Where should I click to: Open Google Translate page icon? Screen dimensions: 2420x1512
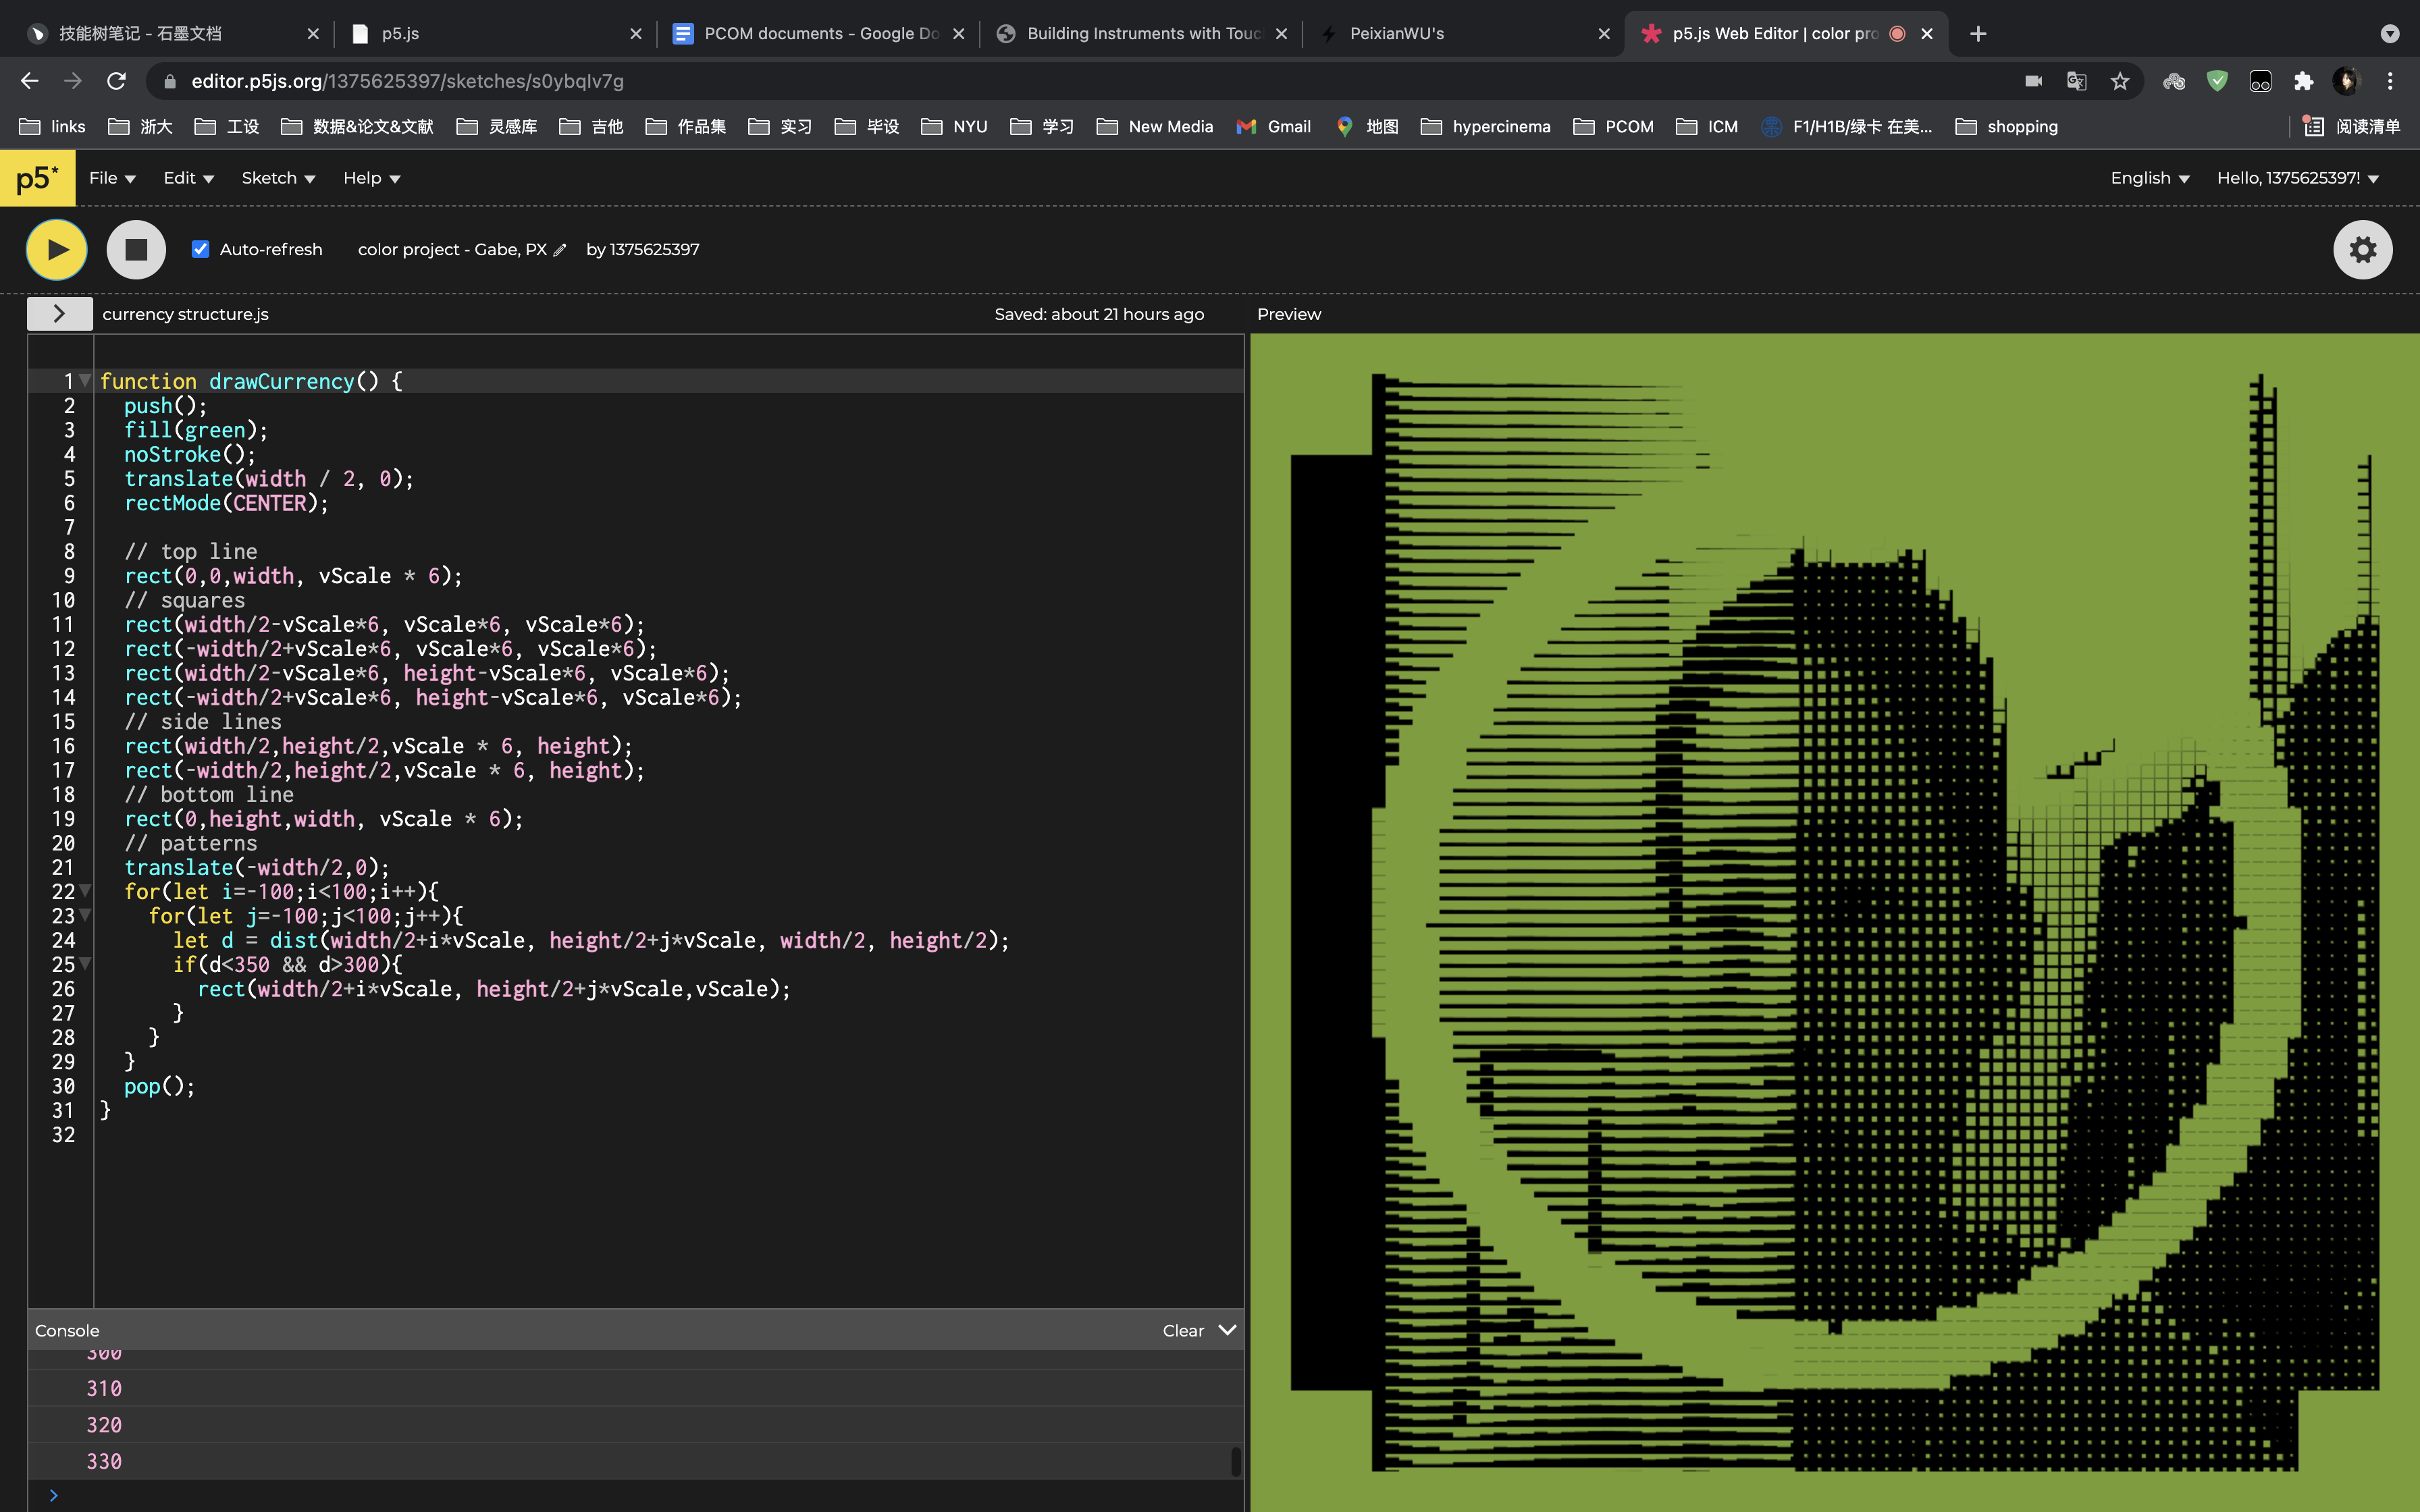click(x=2076, y=81)
